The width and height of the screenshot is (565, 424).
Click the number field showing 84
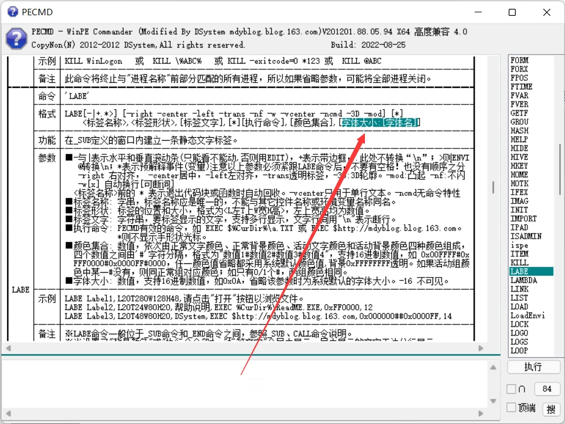547,389
